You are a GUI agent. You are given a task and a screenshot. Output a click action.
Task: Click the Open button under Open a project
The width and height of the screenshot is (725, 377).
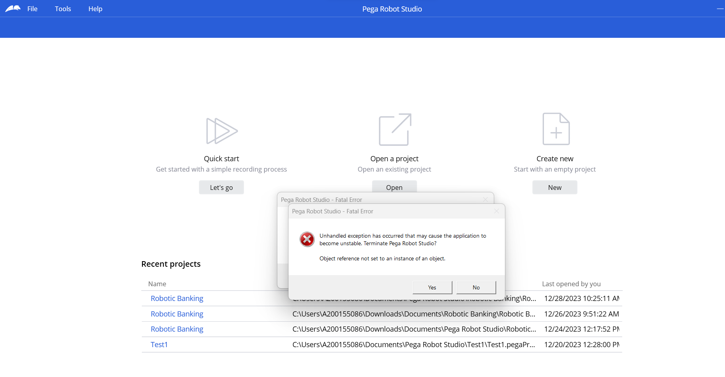[394, 187]
